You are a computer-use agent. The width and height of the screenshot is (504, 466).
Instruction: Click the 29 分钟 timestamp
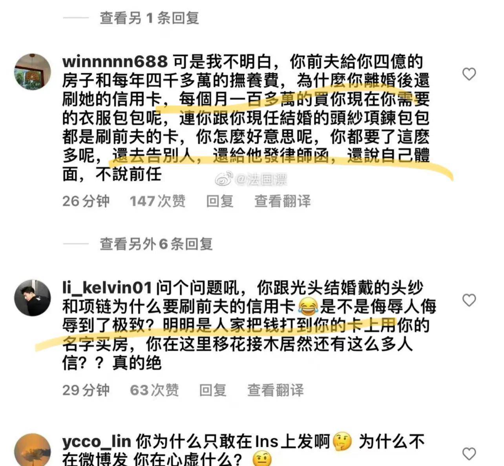86,390
